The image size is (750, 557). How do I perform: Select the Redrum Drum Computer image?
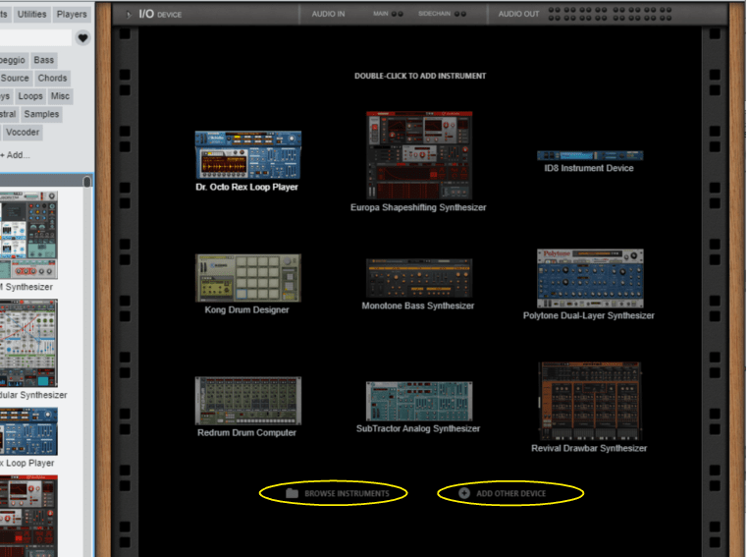click(247, 401)
